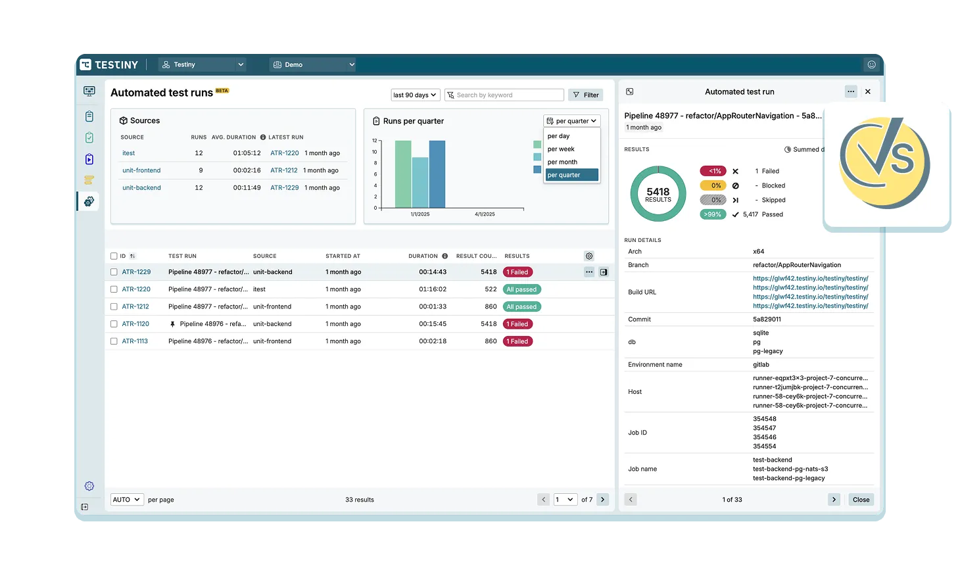Choose 'per week' in the open dropdown menu
Viewport: 960px width, 574px height.
click(561, 149)
